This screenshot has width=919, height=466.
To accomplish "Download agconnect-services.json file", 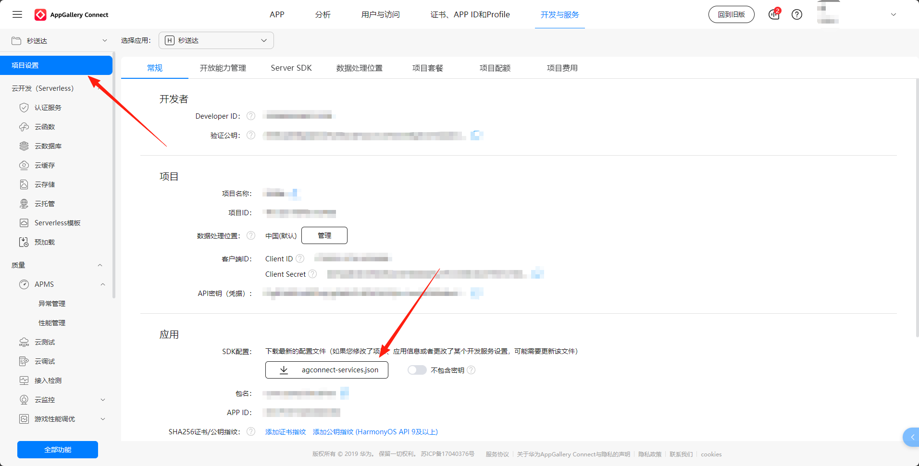I will (327, 370).
